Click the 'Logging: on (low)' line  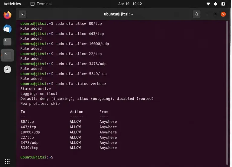click(x=39, y=94)
